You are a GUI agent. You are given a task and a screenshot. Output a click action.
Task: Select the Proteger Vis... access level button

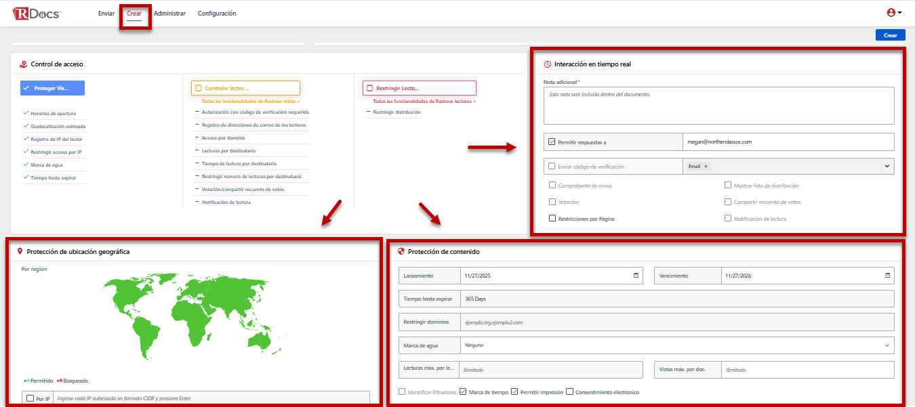[53, 88]
